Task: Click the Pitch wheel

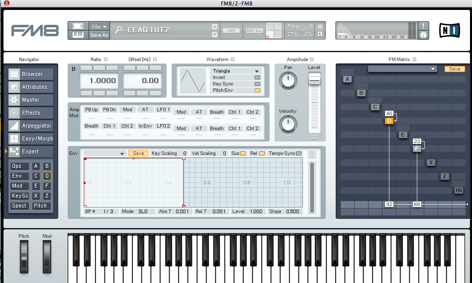Action: [x=24, y=257]
